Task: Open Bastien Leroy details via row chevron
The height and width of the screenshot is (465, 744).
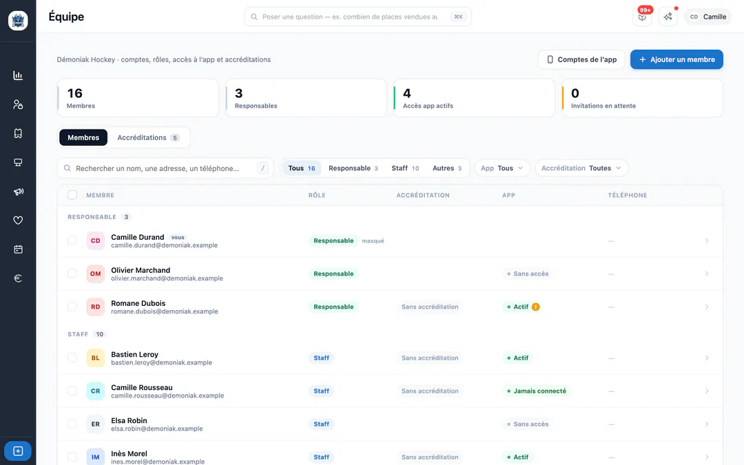Action: click(707, 358)
